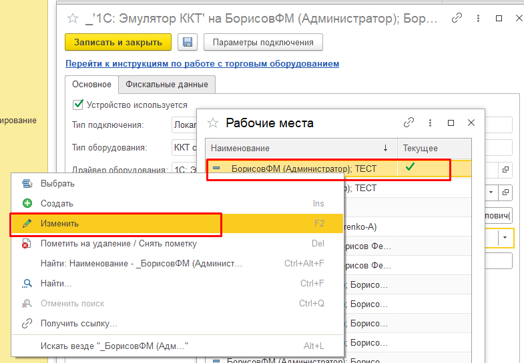Click the delete-mark icon in the context menu
Viewport: 524px width, 363px height.
27,244
